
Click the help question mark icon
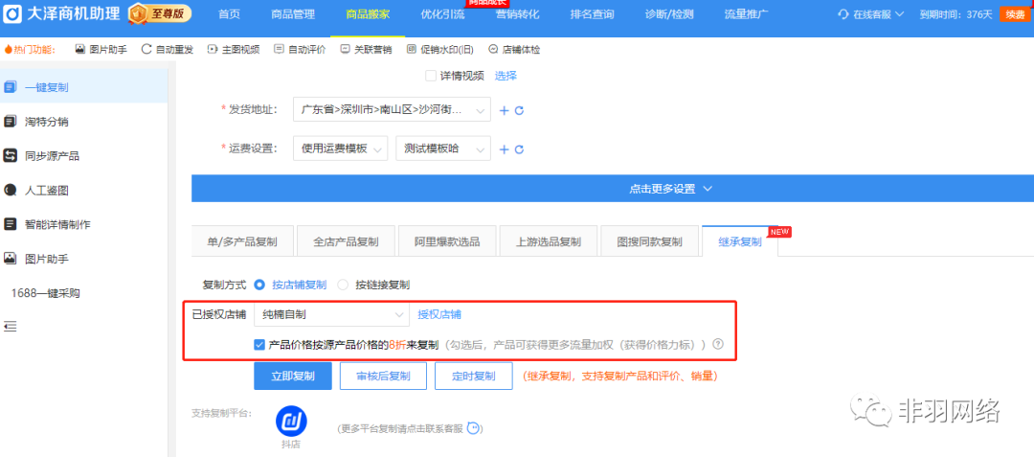tap(717, 344)
